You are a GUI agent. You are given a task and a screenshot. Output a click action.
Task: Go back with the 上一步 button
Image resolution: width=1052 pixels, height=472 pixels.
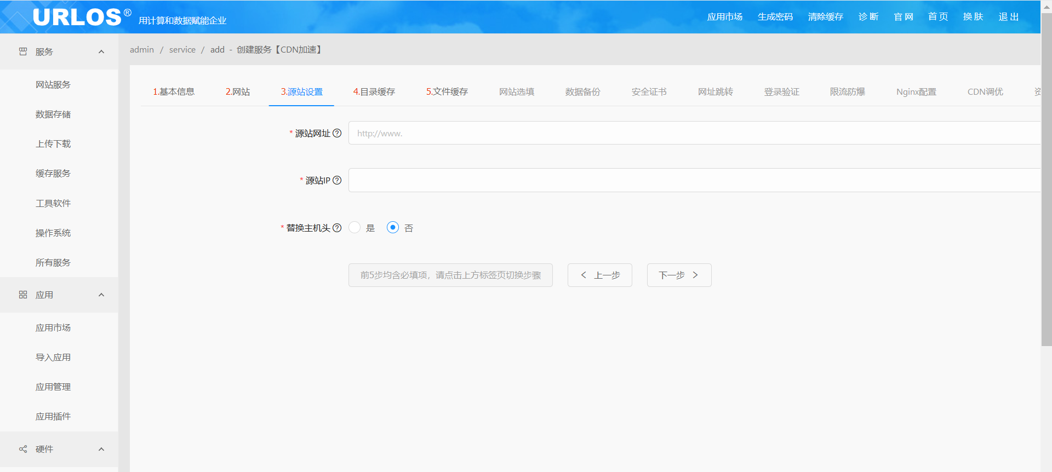click(x=599, y=275)
